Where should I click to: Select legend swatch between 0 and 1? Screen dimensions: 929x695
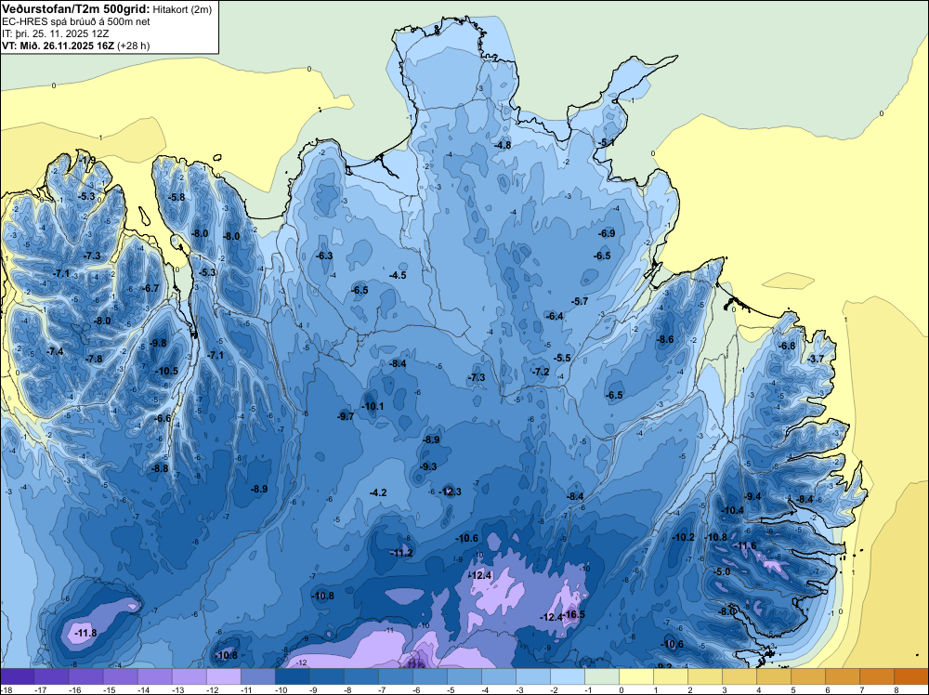tap(635, 676)
